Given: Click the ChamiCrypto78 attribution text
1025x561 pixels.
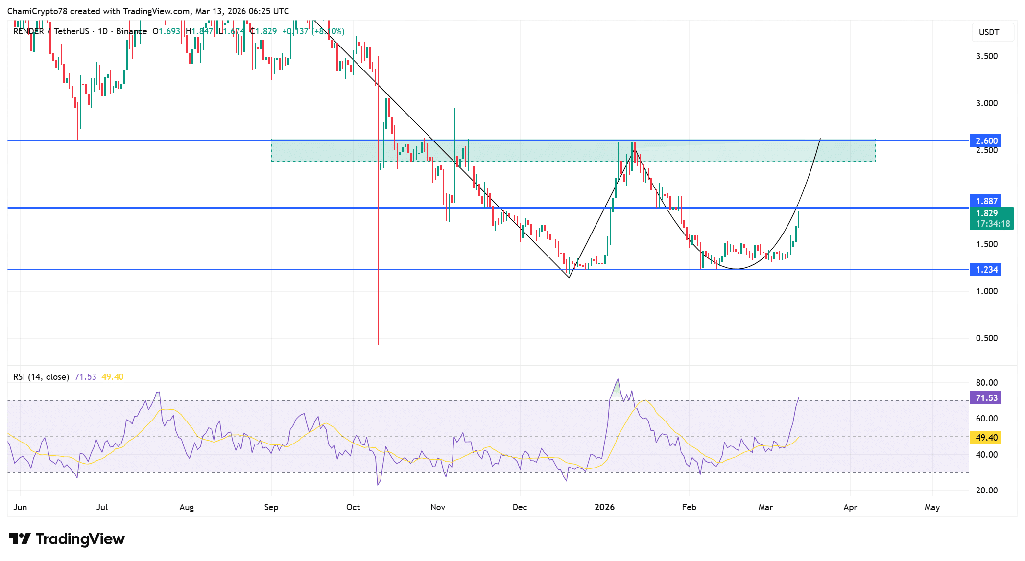Looking at the screenshot, I should click(37, 11).
